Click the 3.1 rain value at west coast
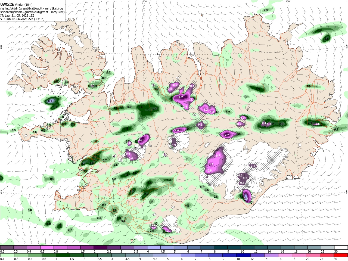 click(x=83, y=164)
